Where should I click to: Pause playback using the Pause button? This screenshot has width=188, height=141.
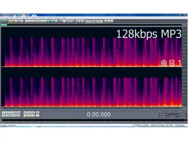coord(11,113)
